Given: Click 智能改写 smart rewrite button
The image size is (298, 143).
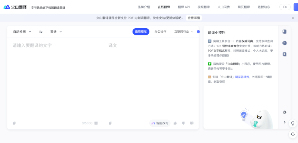Looking at the screenshot, I should point(160,123).
